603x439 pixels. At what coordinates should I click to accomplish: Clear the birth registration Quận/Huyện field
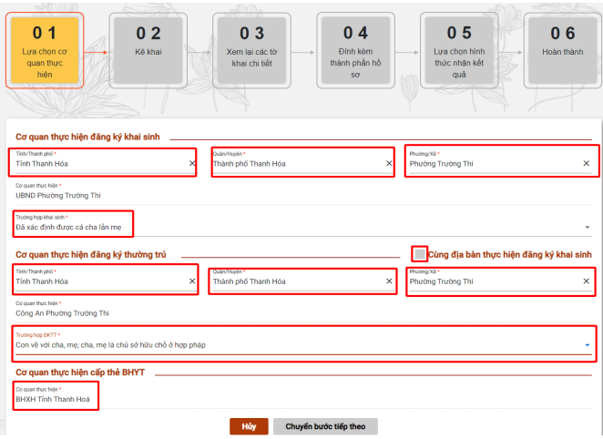(x=388, y=164)
